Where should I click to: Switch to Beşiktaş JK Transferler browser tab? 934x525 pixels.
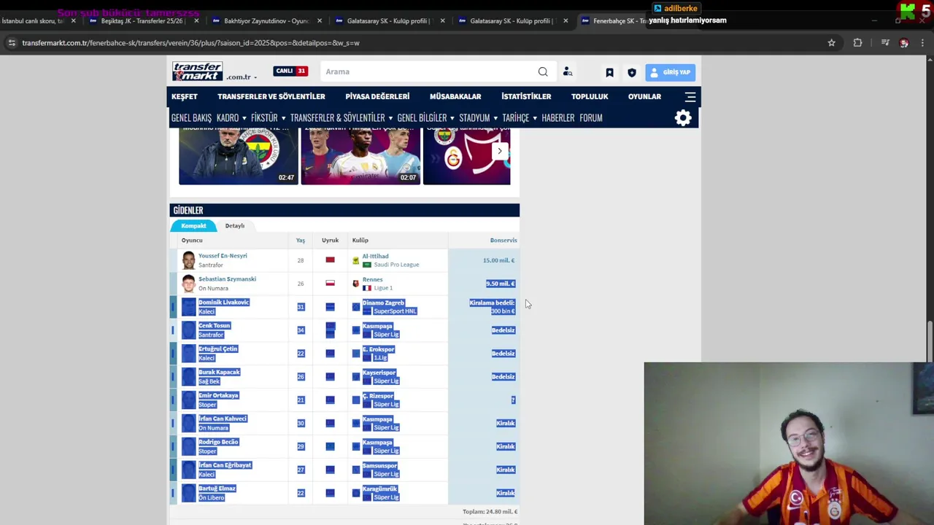(x=142, y=21)
